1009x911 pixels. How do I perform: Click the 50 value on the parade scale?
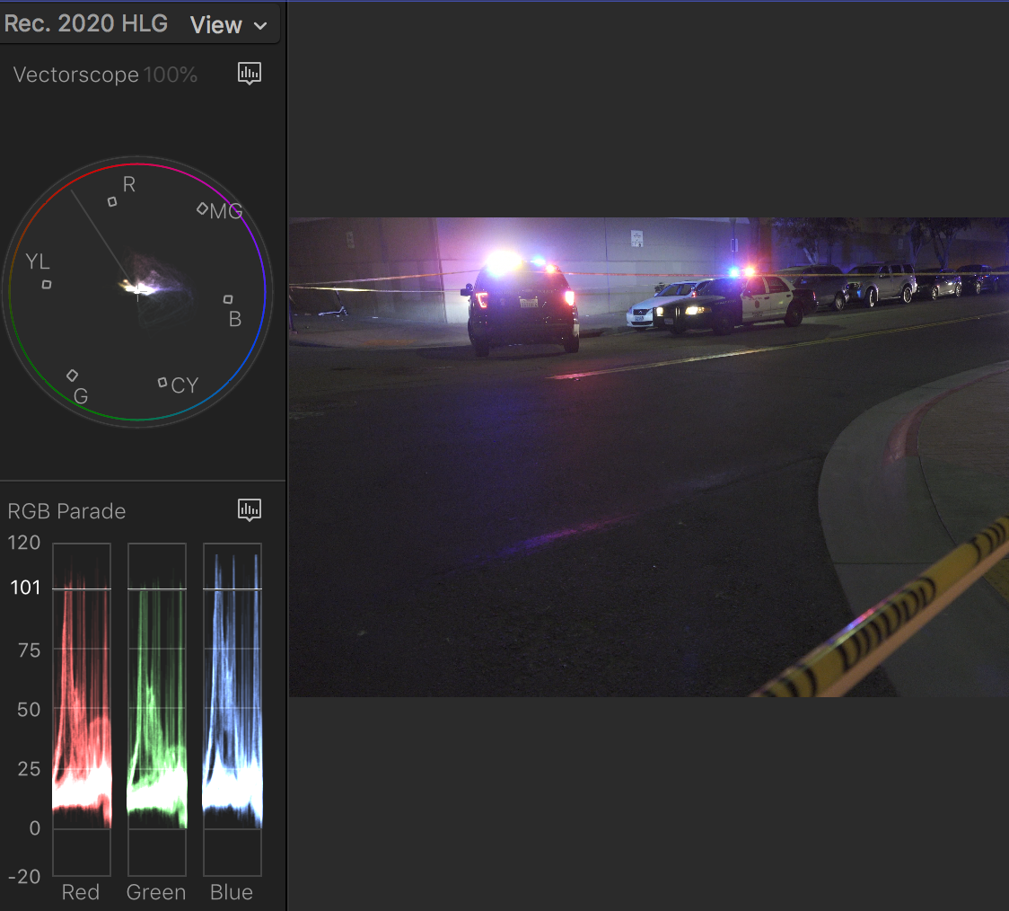pos(29,710)
